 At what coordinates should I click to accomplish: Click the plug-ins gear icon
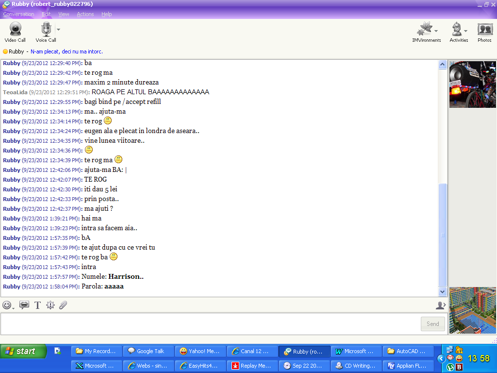(50, 305)
